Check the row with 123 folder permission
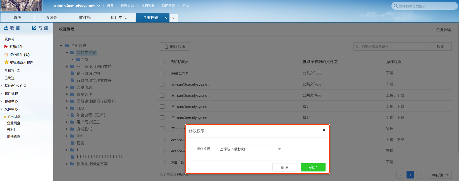The width and height of the screenshot is (459, 181). click(x=162, y=106)
